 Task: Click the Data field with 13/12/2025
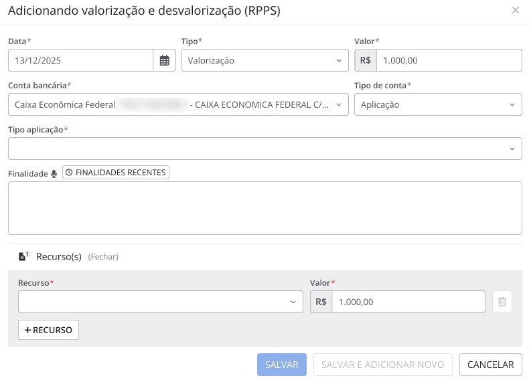click(x=80, y=60)
